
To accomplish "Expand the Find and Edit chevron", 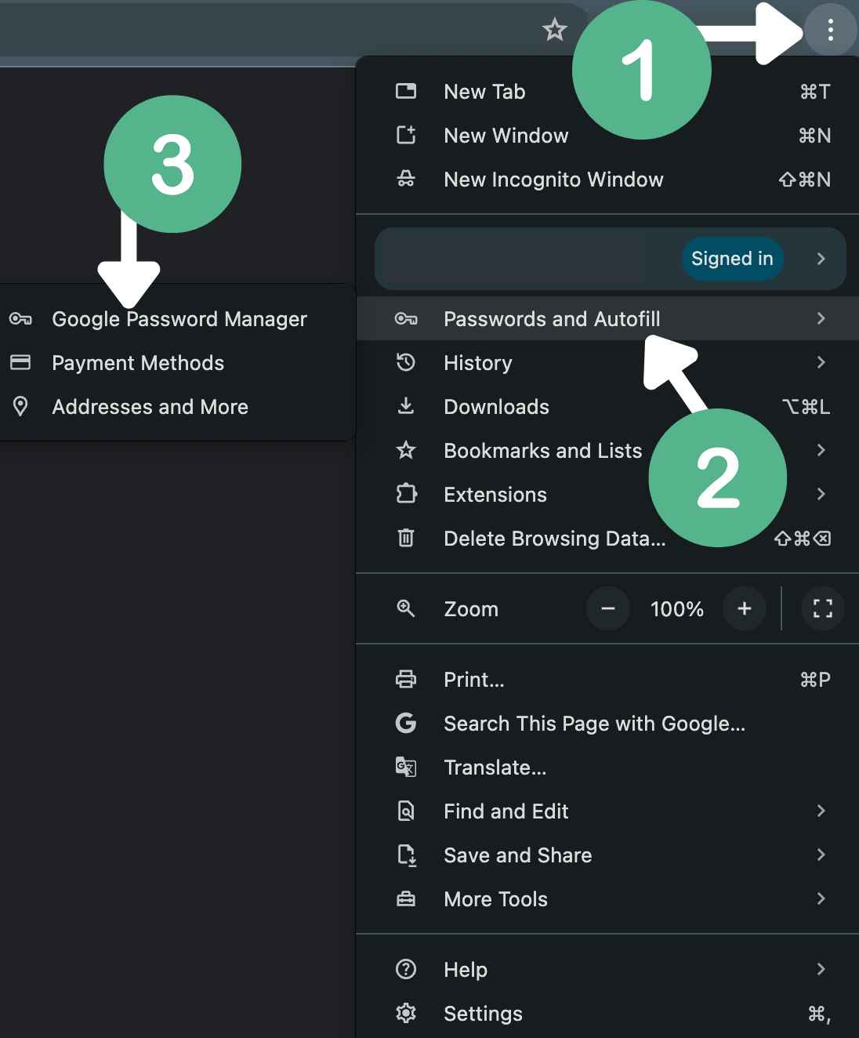I will (821, 811).
